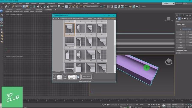Select the Select and Link tool
The image size is (192, 108).
(6, 7)
